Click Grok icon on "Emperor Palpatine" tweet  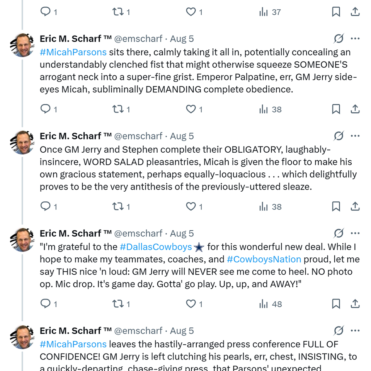(x=339, y=39)
